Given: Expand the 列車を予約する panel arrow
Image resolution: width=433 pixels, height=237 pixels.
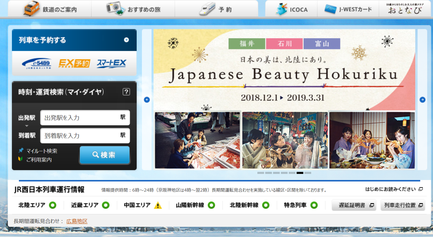Looking at the screenshot, I should point(126,40).
